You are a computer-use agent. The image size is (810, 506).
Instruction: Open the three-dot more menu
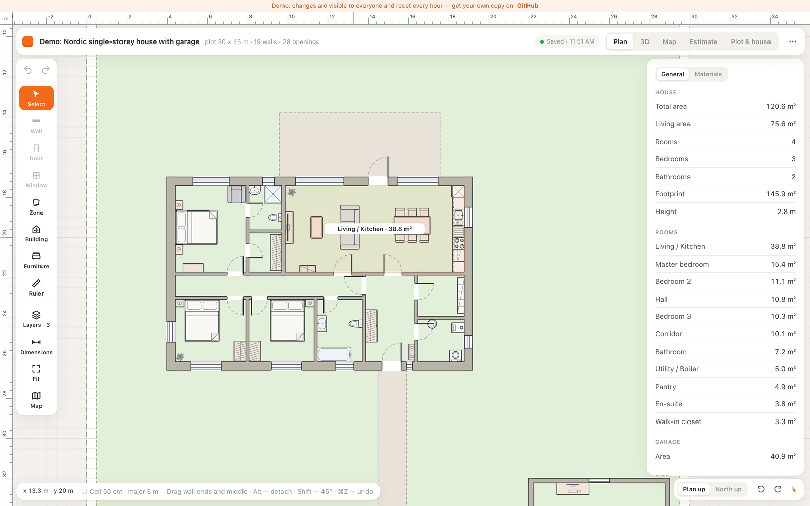tap(792, 41)
